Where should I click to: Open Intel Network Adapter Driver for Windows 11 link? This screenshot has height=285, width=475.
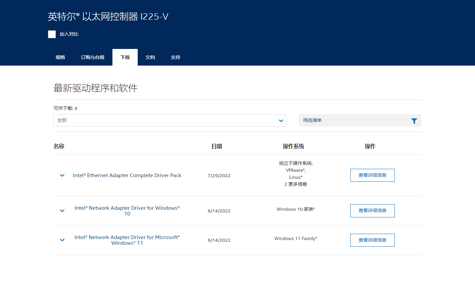pos(127,240)
